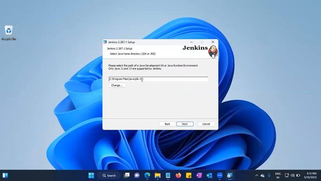Click the 'Jenkins 2.387.1 Setup' header text

(119, 49)
